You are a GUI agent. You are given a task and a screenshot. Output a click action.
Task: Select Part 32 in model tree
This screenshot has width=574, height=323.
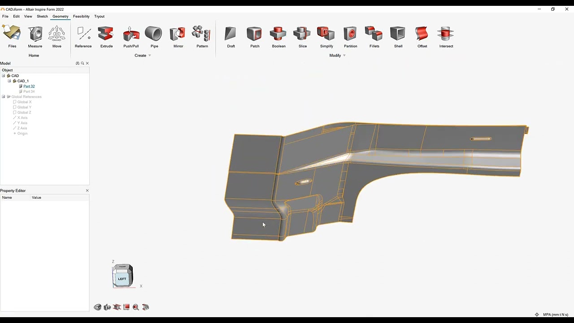pyautogui.click(x=29, y=86)
